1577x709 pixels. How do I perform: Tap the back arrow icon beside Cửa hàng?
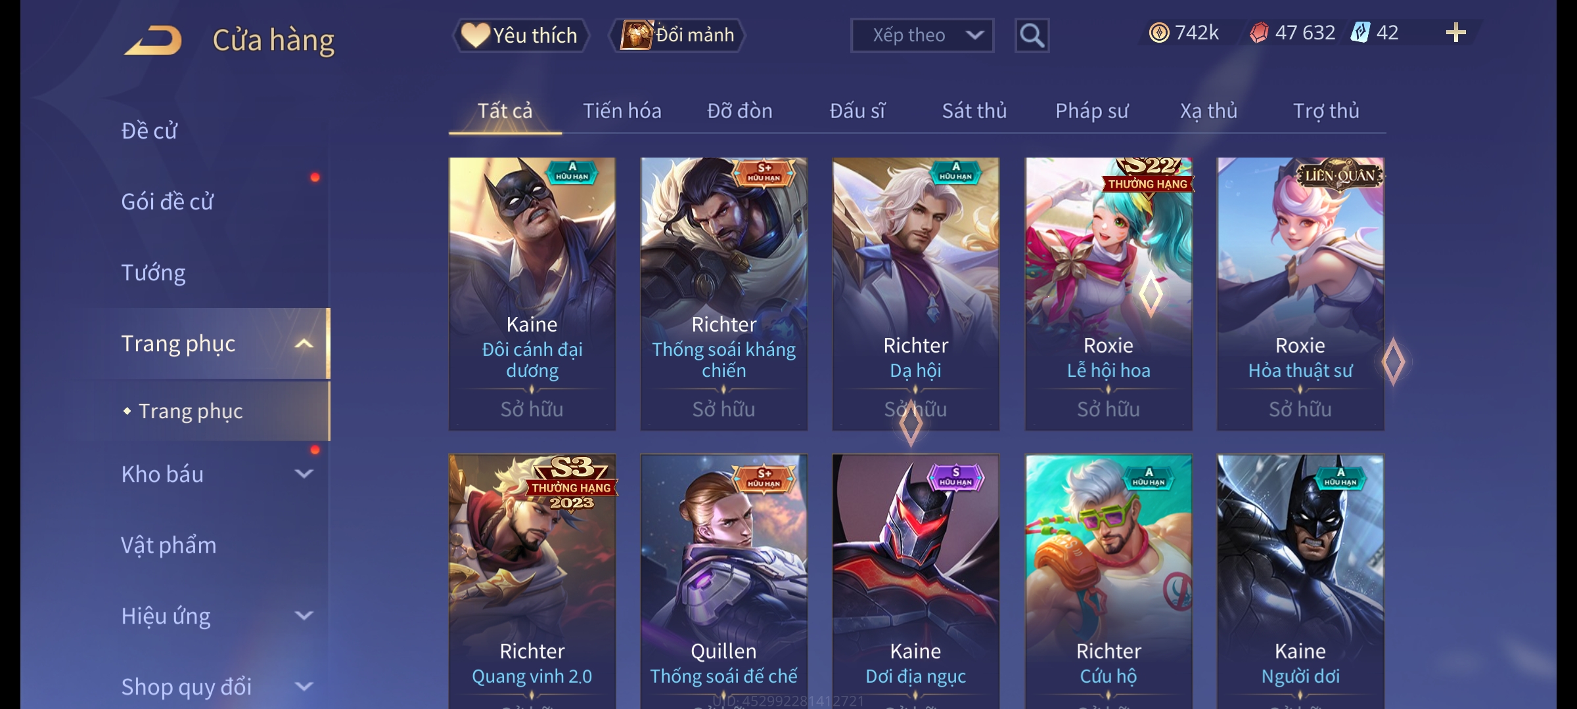[x=153, y=41]
